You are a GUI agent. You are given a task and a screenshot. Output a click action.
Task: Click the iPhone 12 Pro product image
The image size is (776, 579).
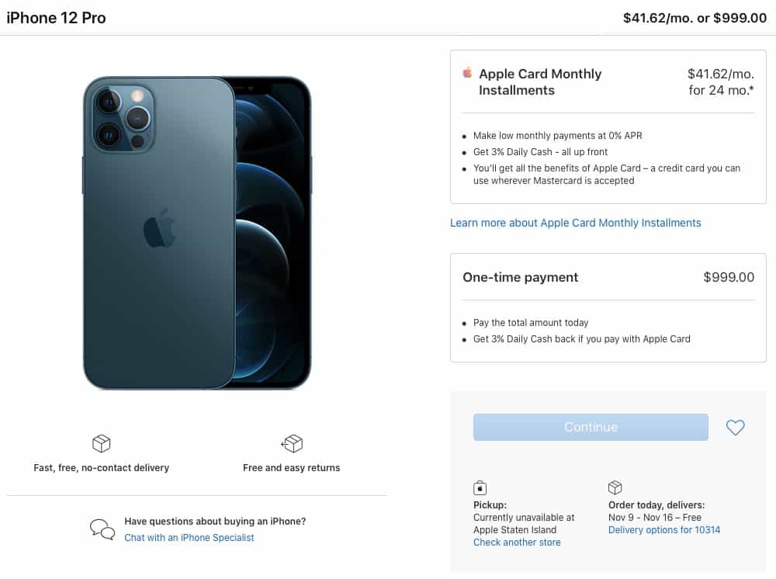point(197,233)
